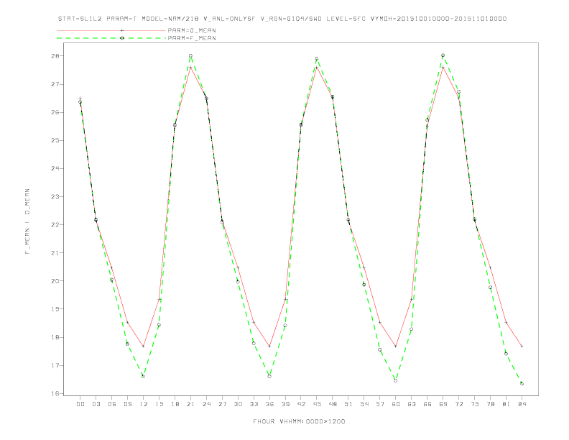Click the x-axis tick label 00

[80, 404]
